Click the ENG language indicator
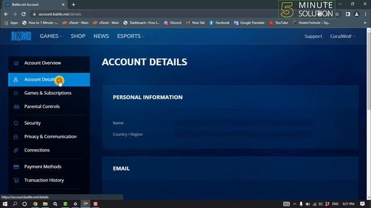The width and height of the screenshot is (371, 208). pos(335,204)
